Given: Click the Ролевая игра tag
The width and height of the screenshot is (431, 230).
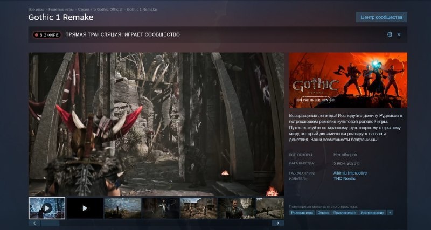Looking at the screenshot, I should [x=302, y=213].
